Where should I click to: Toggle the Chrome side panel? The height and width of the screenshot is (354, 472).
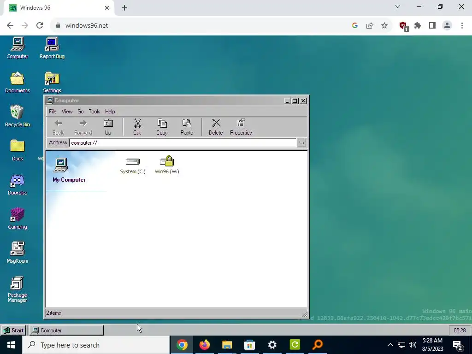tap(432, 26)
